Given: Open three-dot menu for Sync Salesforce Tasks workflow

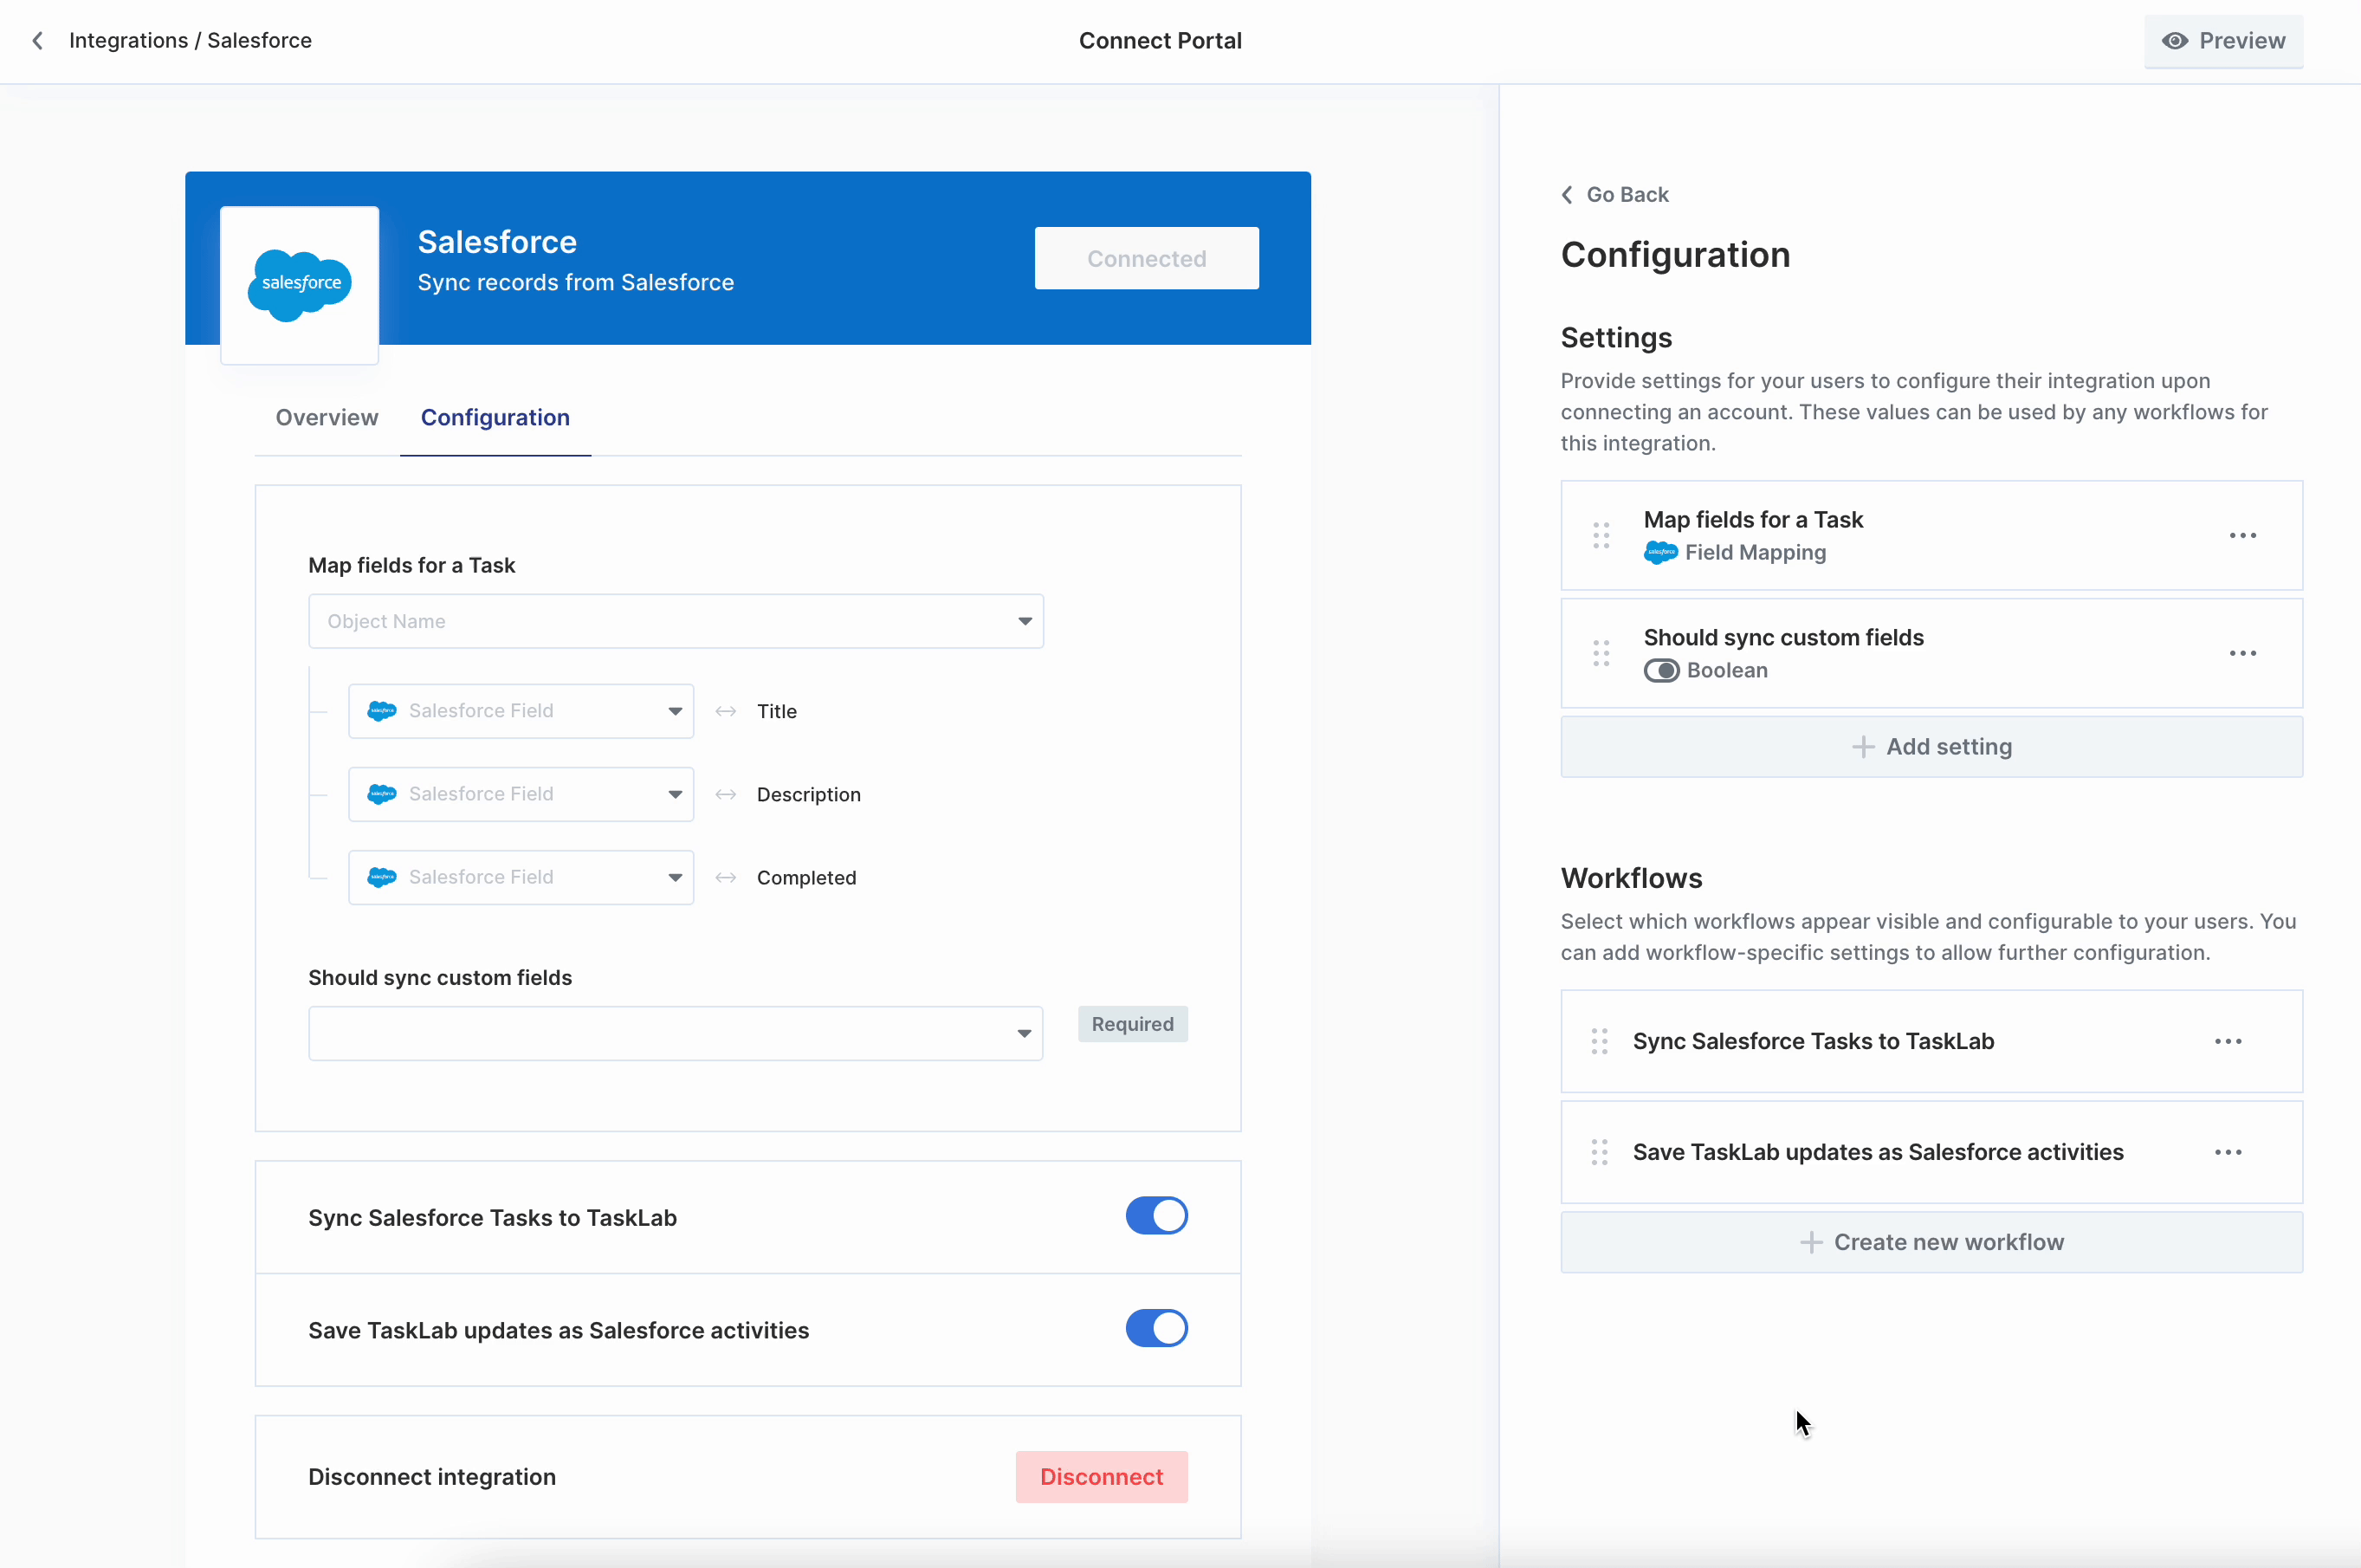Looking at the screenshot, I should (2228, 1042).
